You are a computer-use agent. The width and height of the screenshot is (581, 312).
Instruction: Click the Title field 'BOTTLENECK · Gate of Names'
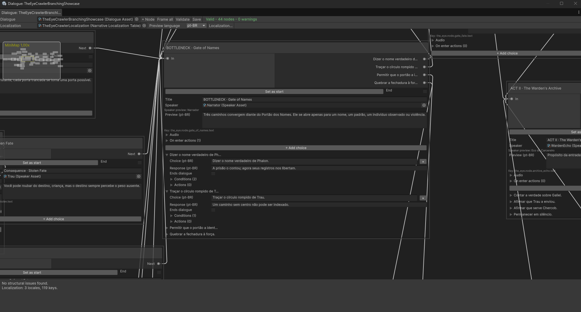(315, 99)
